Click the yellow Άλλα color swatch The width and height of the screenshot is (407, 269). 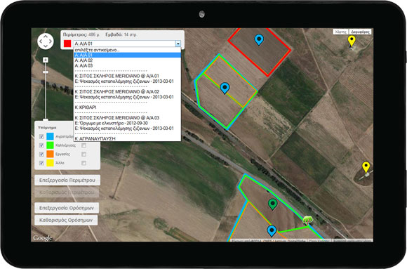50,163
